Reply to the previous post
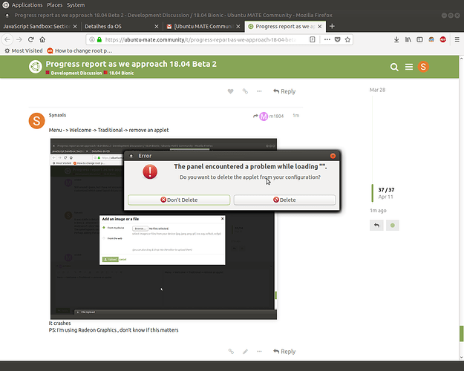464x371 pixels. pos(284,91)
